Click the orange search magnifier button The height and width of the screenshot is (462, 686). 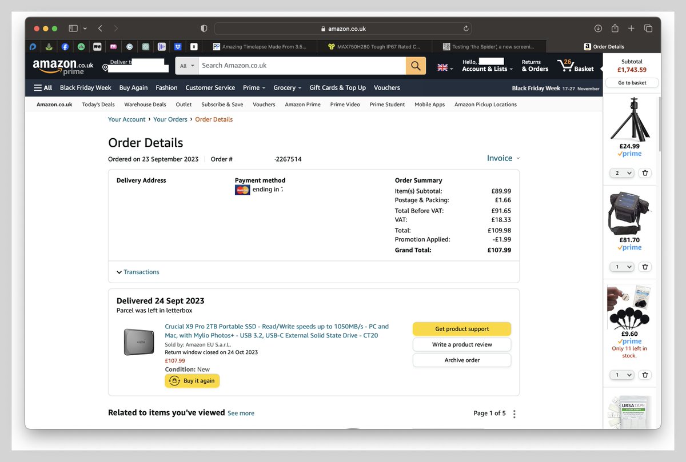(x=416, y=66)
